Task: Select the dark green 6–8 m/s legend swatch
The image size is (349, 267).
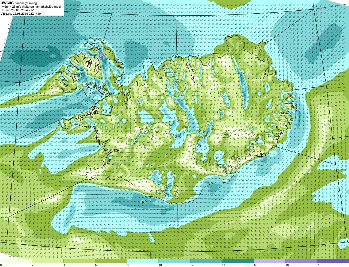Action: 111,261
